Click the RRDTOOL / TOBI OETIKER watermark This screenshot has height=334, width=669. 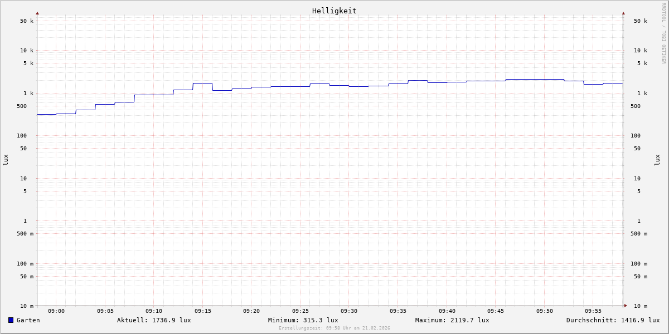pyautogui.click(x=663, y=33)
